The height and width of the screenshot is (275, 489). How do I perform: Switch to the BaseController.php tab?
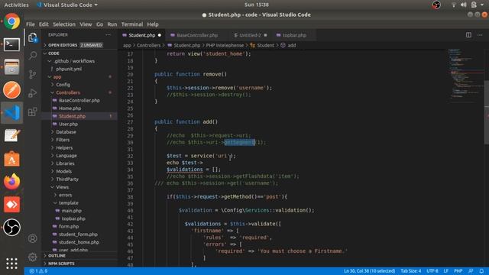[197, 35]
